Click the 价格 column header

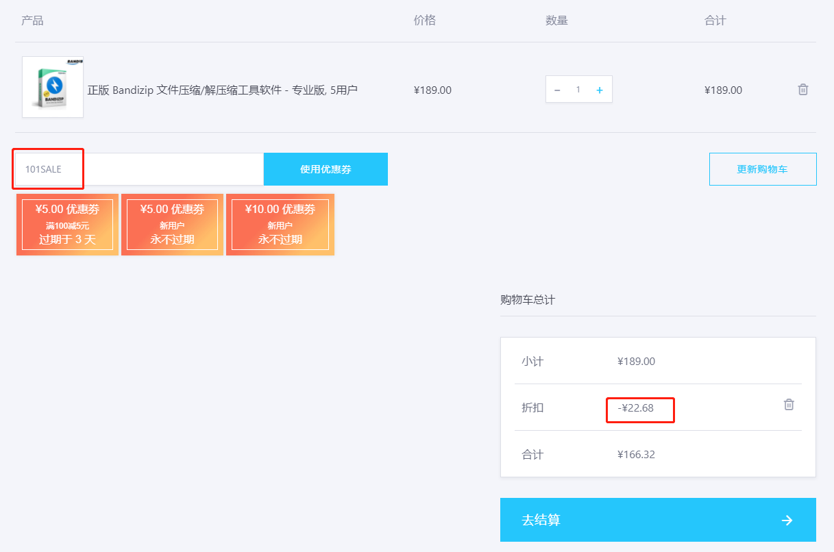(x=425, y=21)
